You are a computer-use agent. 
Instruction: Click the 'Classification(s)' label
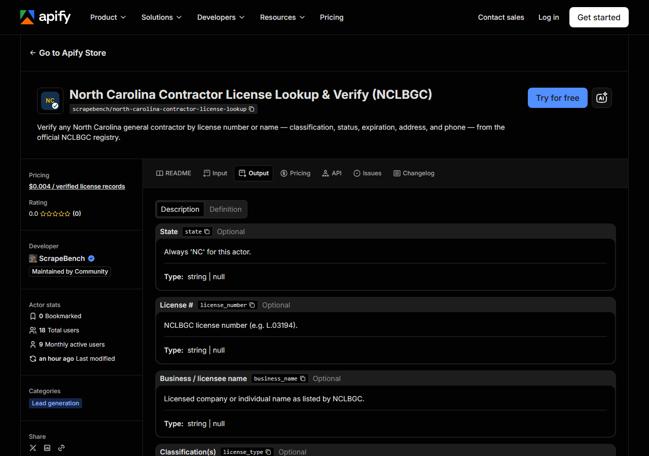[x=188, y=452]
